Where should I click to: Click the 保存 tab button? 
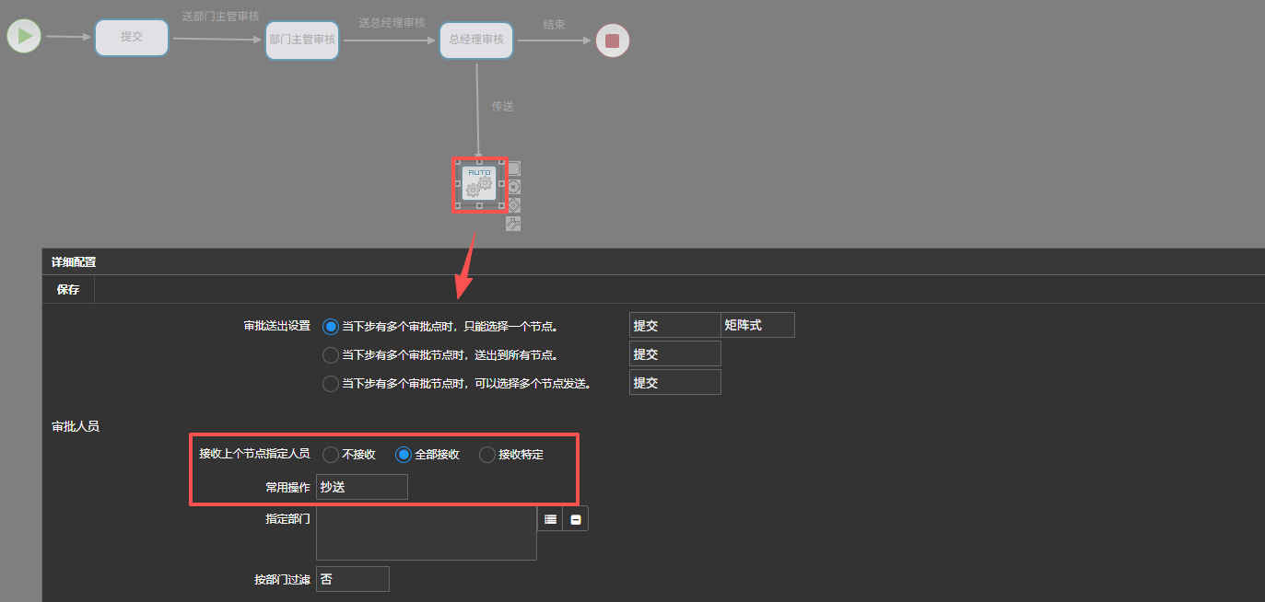pos(68,290)
